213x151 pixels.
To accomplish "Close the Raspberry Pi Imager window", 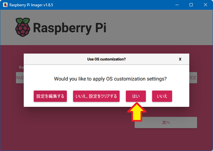I will pos(206,5).
